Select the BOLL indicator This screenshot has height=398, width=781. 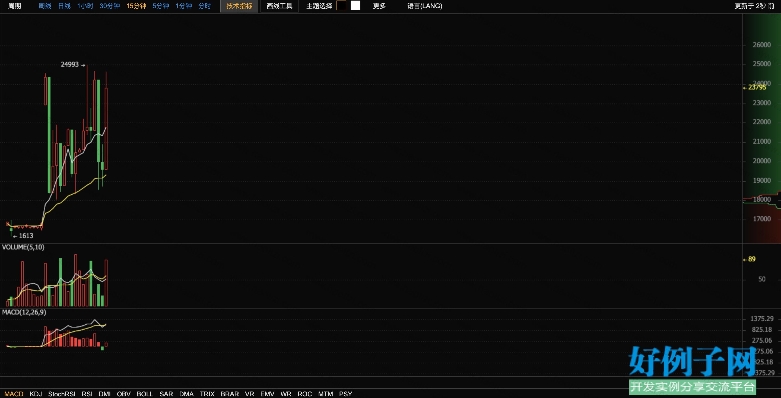point(145,394)
